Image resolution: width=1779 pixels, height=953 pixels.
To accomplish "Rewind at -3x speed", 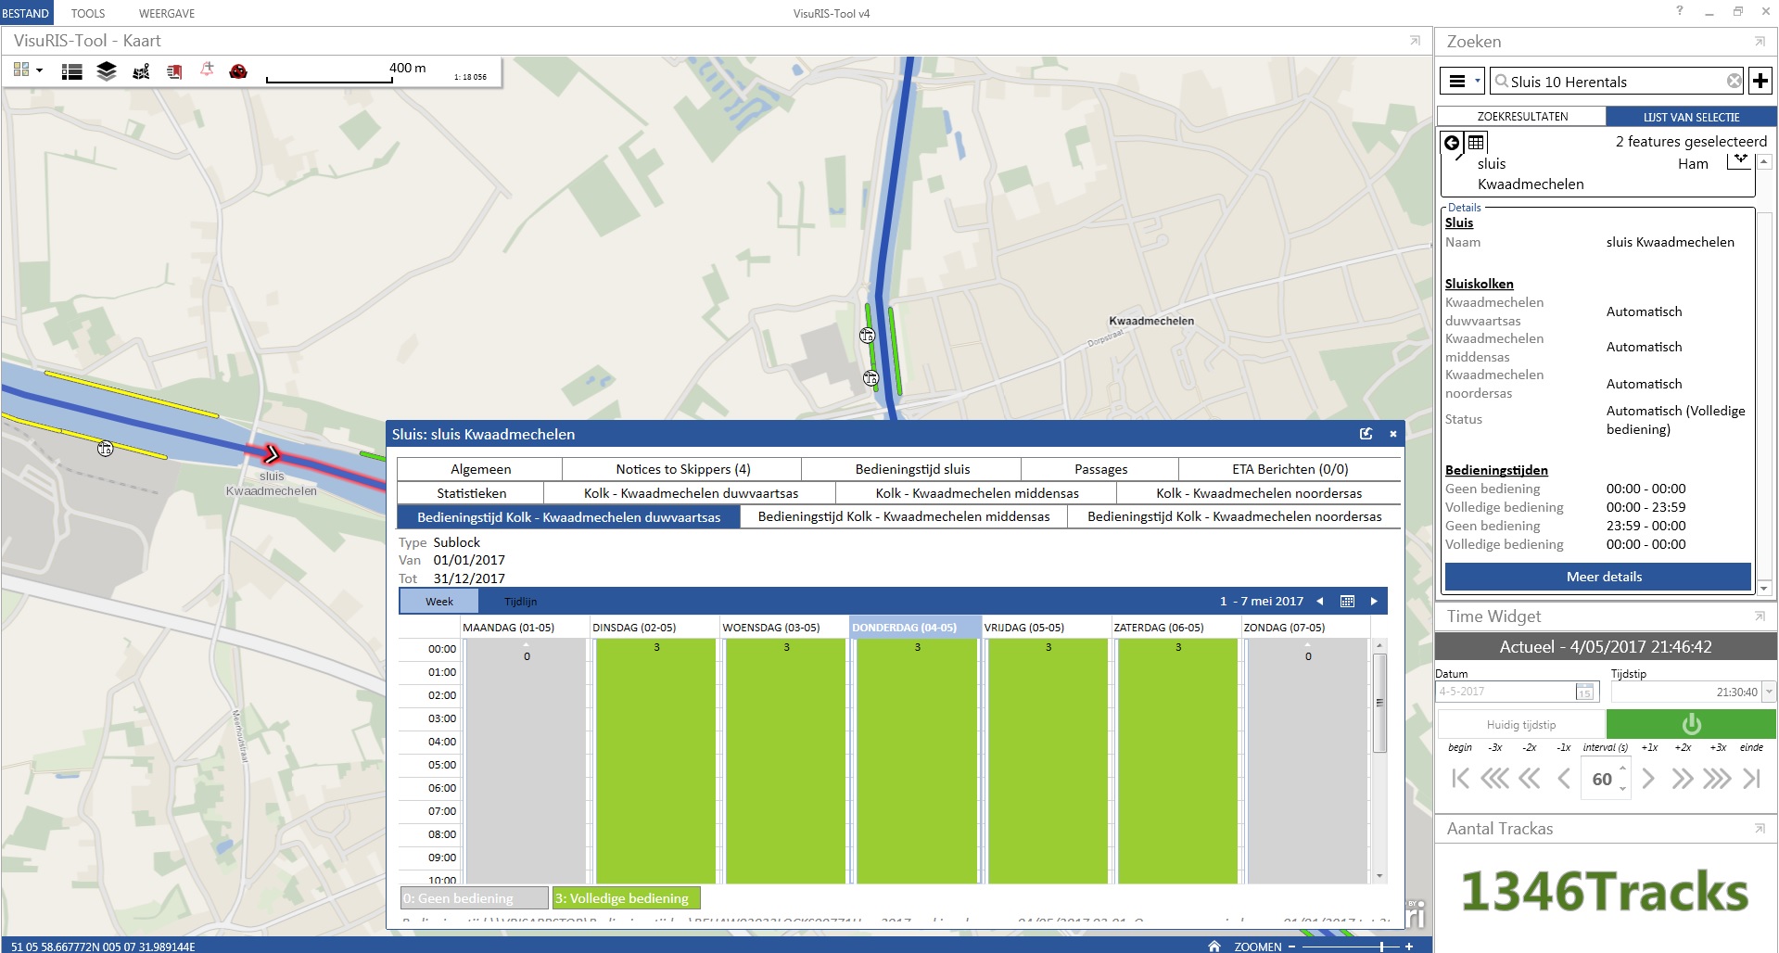I will 1494,779.
